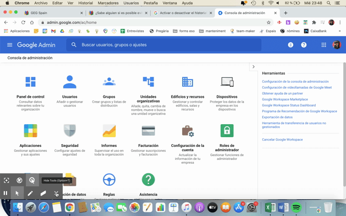Open Unidades organizativas icon
Image resolution: width=346 pixels, height=216 pixels.
tap(148, 82)
